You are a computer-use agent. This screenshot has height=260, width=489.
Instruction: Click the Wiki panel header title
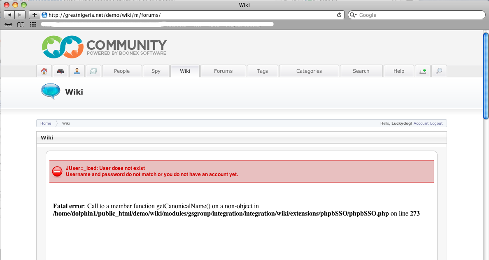[x=47, y=137]
